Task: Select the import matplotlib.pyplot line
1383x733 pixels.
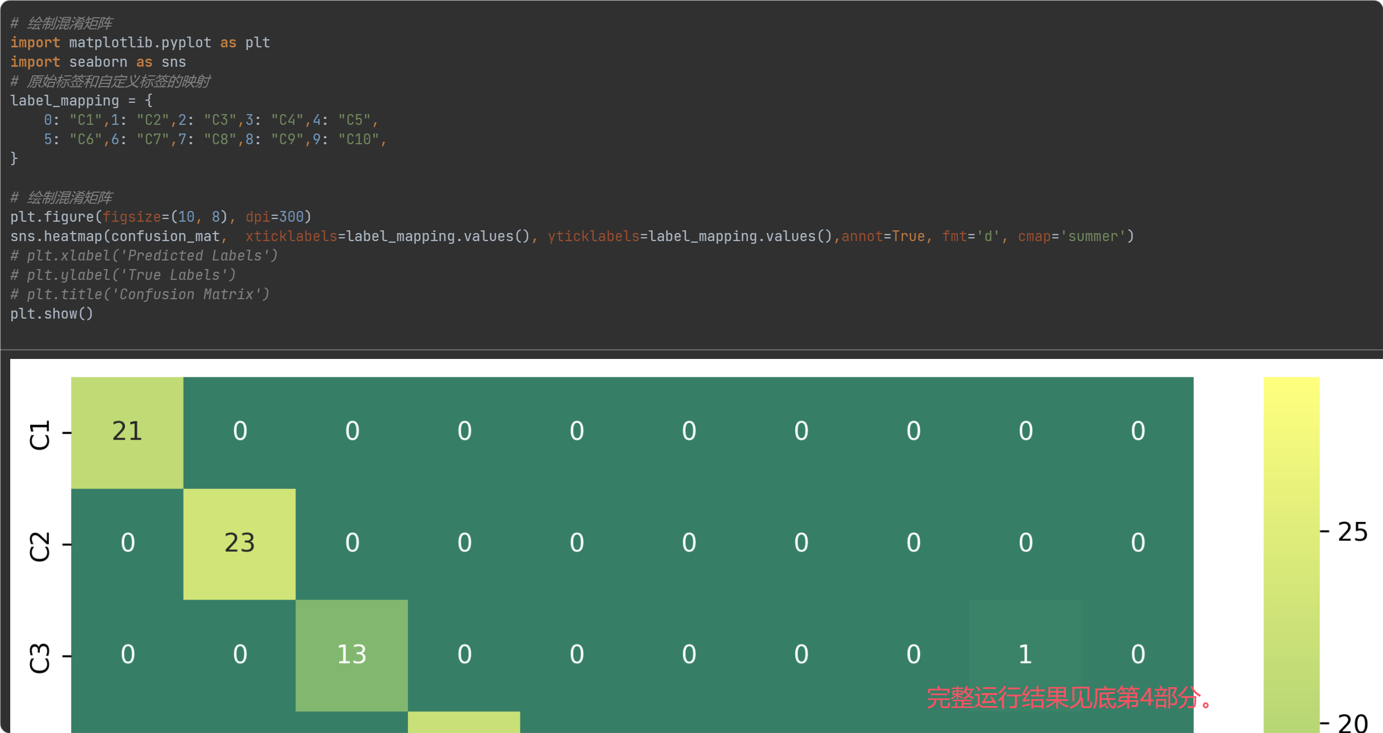Action: (140, 43)
